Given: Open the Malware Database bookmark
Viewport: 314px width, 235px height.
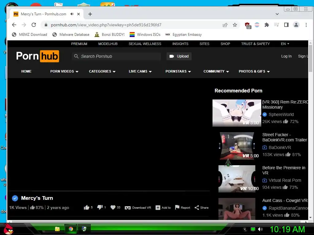Looking at the screenshot, I should click(71, 35).
